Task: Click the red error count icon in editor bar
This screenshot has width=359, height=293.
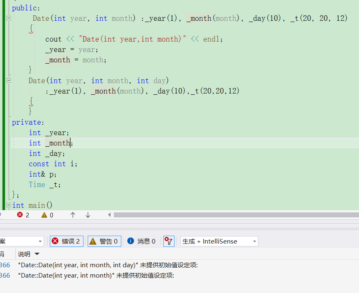Action: (20, 215)
